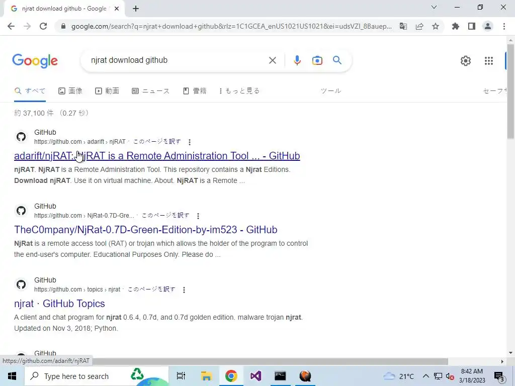Reload the current page
The height and width of the screenshot is (386, 515).
point(43,26)
